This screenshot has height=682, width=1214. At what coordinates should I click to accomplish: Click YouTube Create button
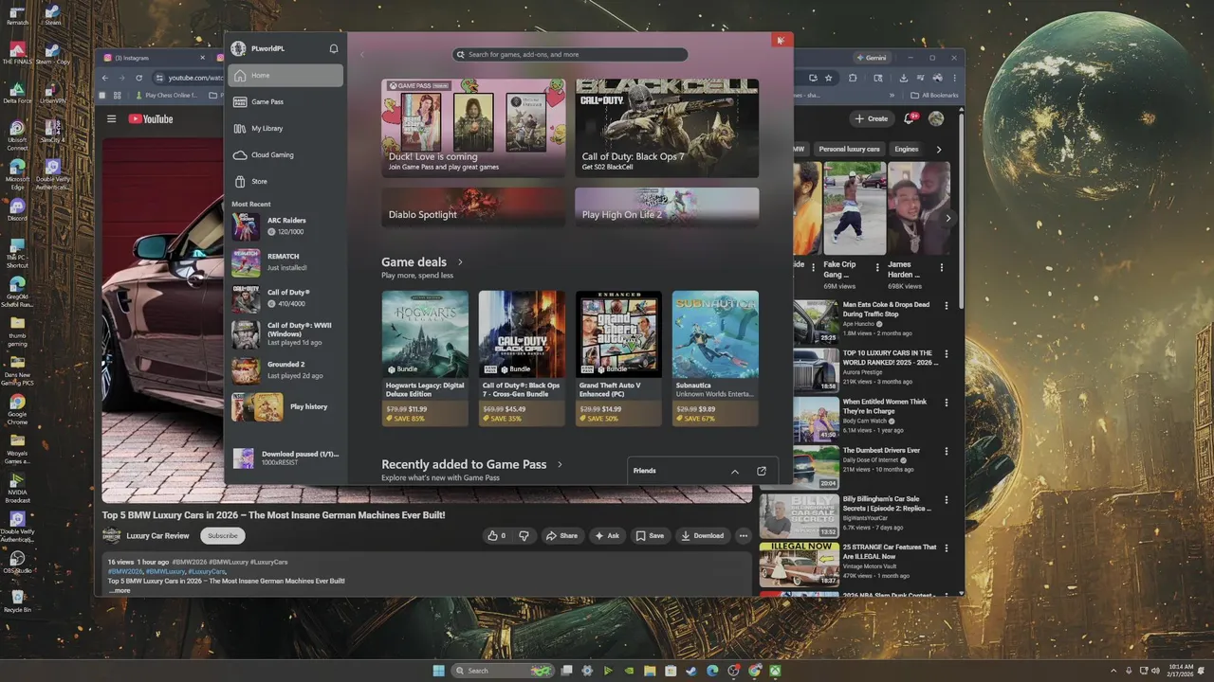click(872, 118)
